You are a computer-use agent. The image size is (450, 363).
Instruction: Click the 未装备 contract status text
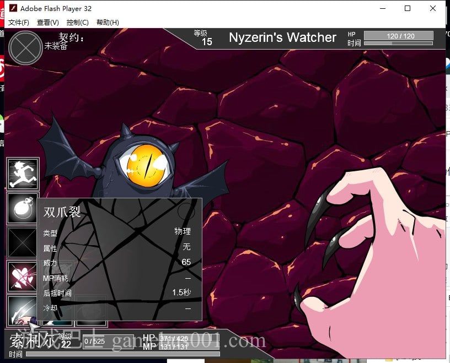click(56, 46)
